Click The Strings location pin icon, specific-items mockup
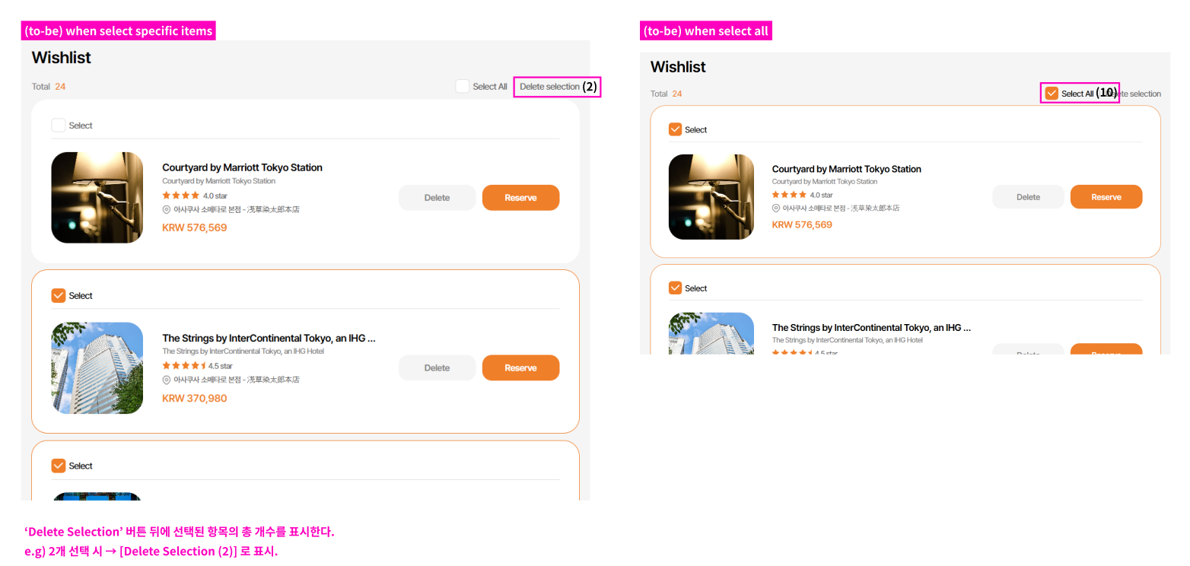This screenshot has height=566, width=1190. point(167,380)
